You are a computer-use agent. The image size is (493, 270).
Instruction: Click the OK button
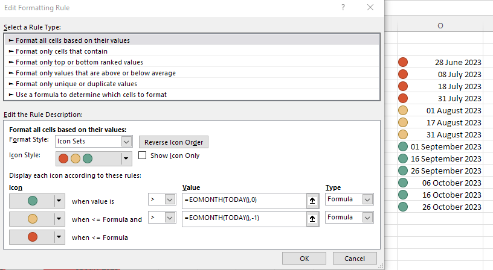[304, 259]
